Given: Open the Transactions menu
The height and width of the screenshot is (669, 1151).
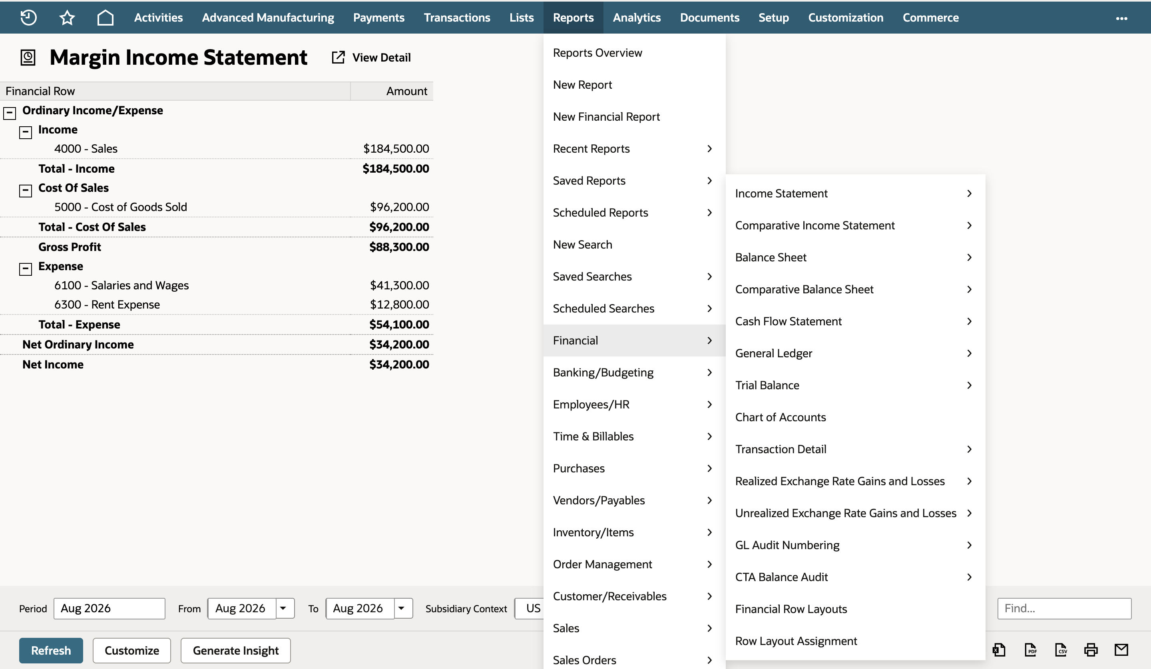Looking at the screenshot, I should tap(457, 17).
